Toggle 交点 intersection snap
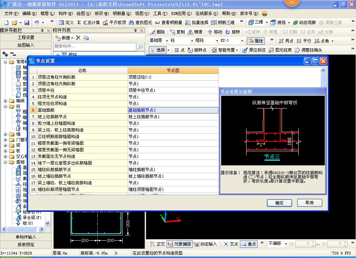The height and width of the screenshot is (258, 356). [x=231, y=244]
